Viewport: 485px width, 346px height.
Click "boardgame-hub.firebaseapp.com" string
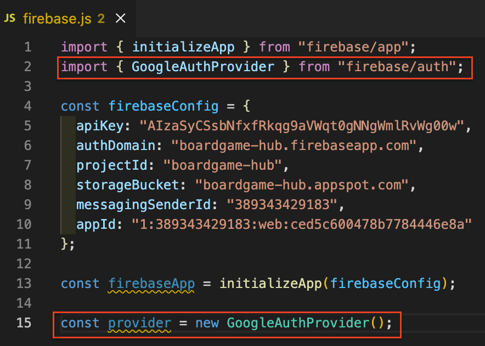[x=294, y=146]
